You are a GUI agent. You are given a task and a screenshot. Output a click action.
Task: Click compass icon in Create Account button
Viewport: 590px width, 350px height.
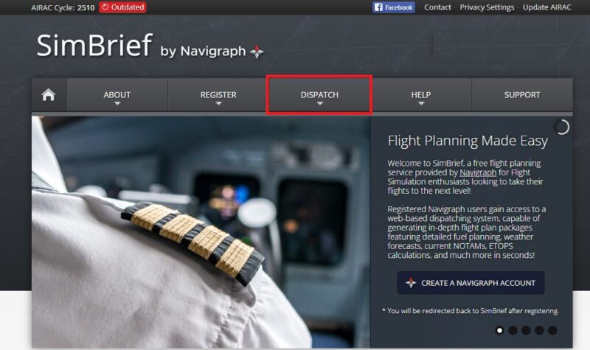pyautogui.click(x=411, y=283)
